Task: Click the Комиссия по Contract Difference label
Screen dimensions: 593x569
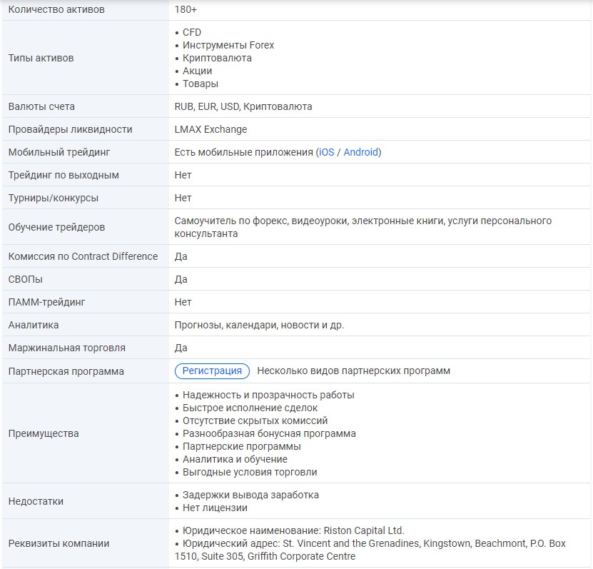Action: click(83, 256)
